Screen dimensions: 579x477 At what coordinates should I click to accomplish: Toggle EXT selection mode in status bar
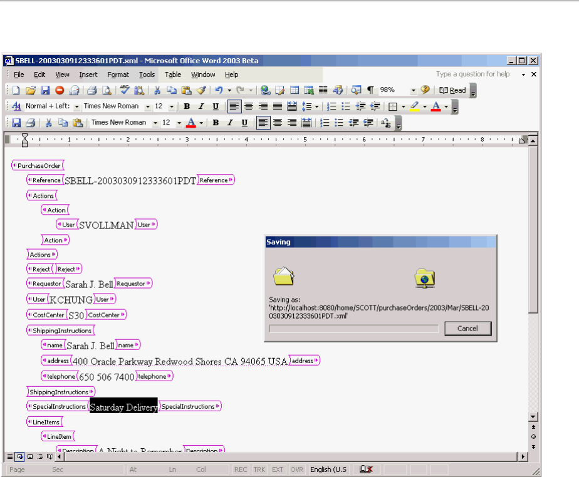(x=278, y=469)
